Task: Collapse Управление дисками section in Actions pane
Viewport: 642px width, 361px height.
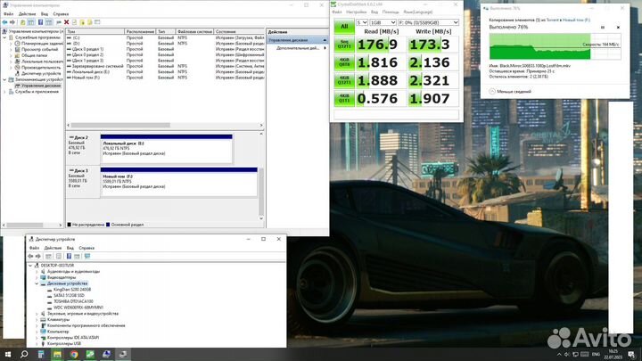Action: (325, 40)
